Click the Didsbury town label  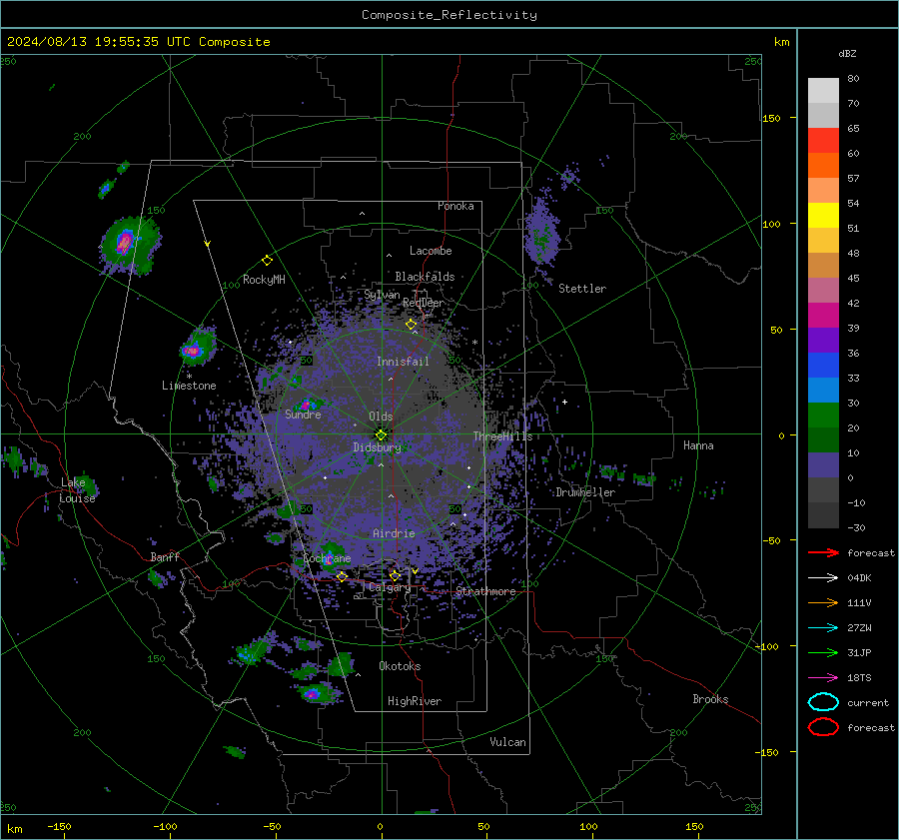pos(377,447)
